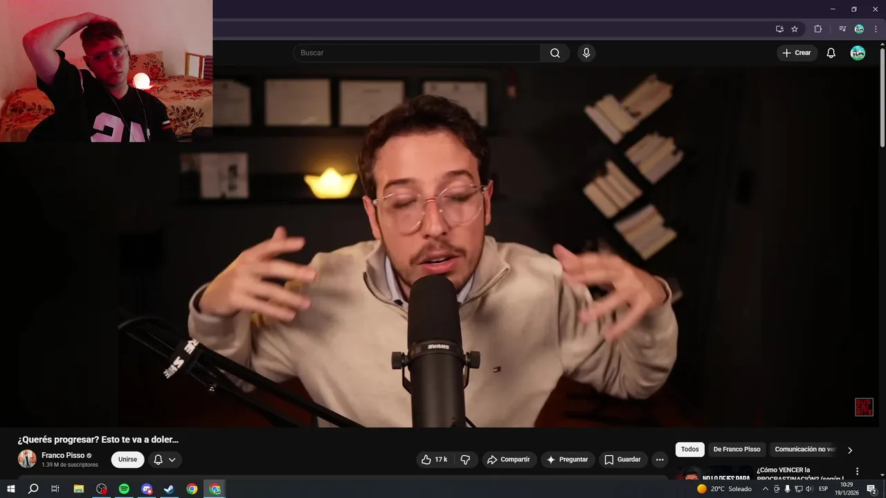Image resolution: width=886 pixels, height=498 pixels.
Task: Open File Explorer from the taskbar
Action: 79,489
